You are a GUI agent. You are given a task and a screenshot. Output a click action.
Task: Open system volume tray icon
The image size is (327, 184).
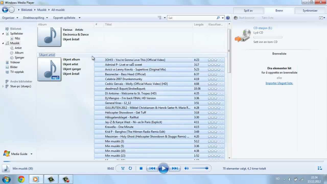[290, 179]
